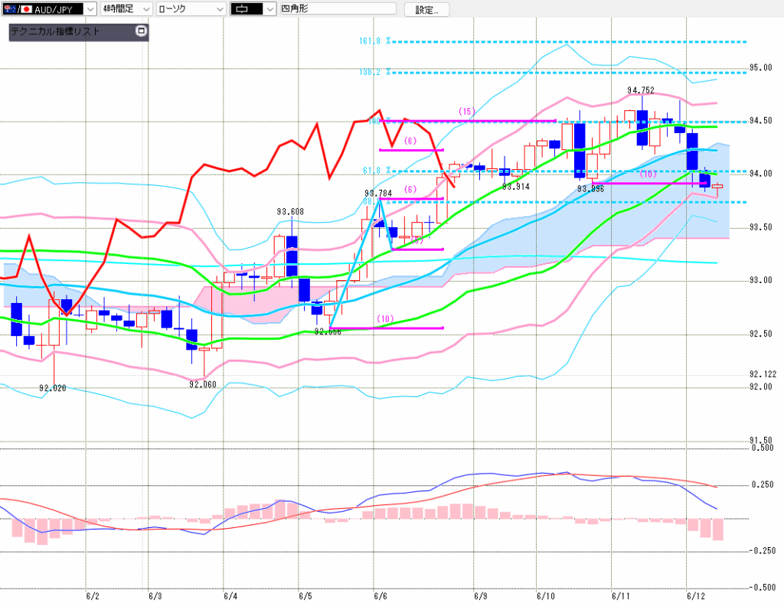Click the 設定... settings button
Viewport: 784px width, 603px height.
(x=426, y=9)
